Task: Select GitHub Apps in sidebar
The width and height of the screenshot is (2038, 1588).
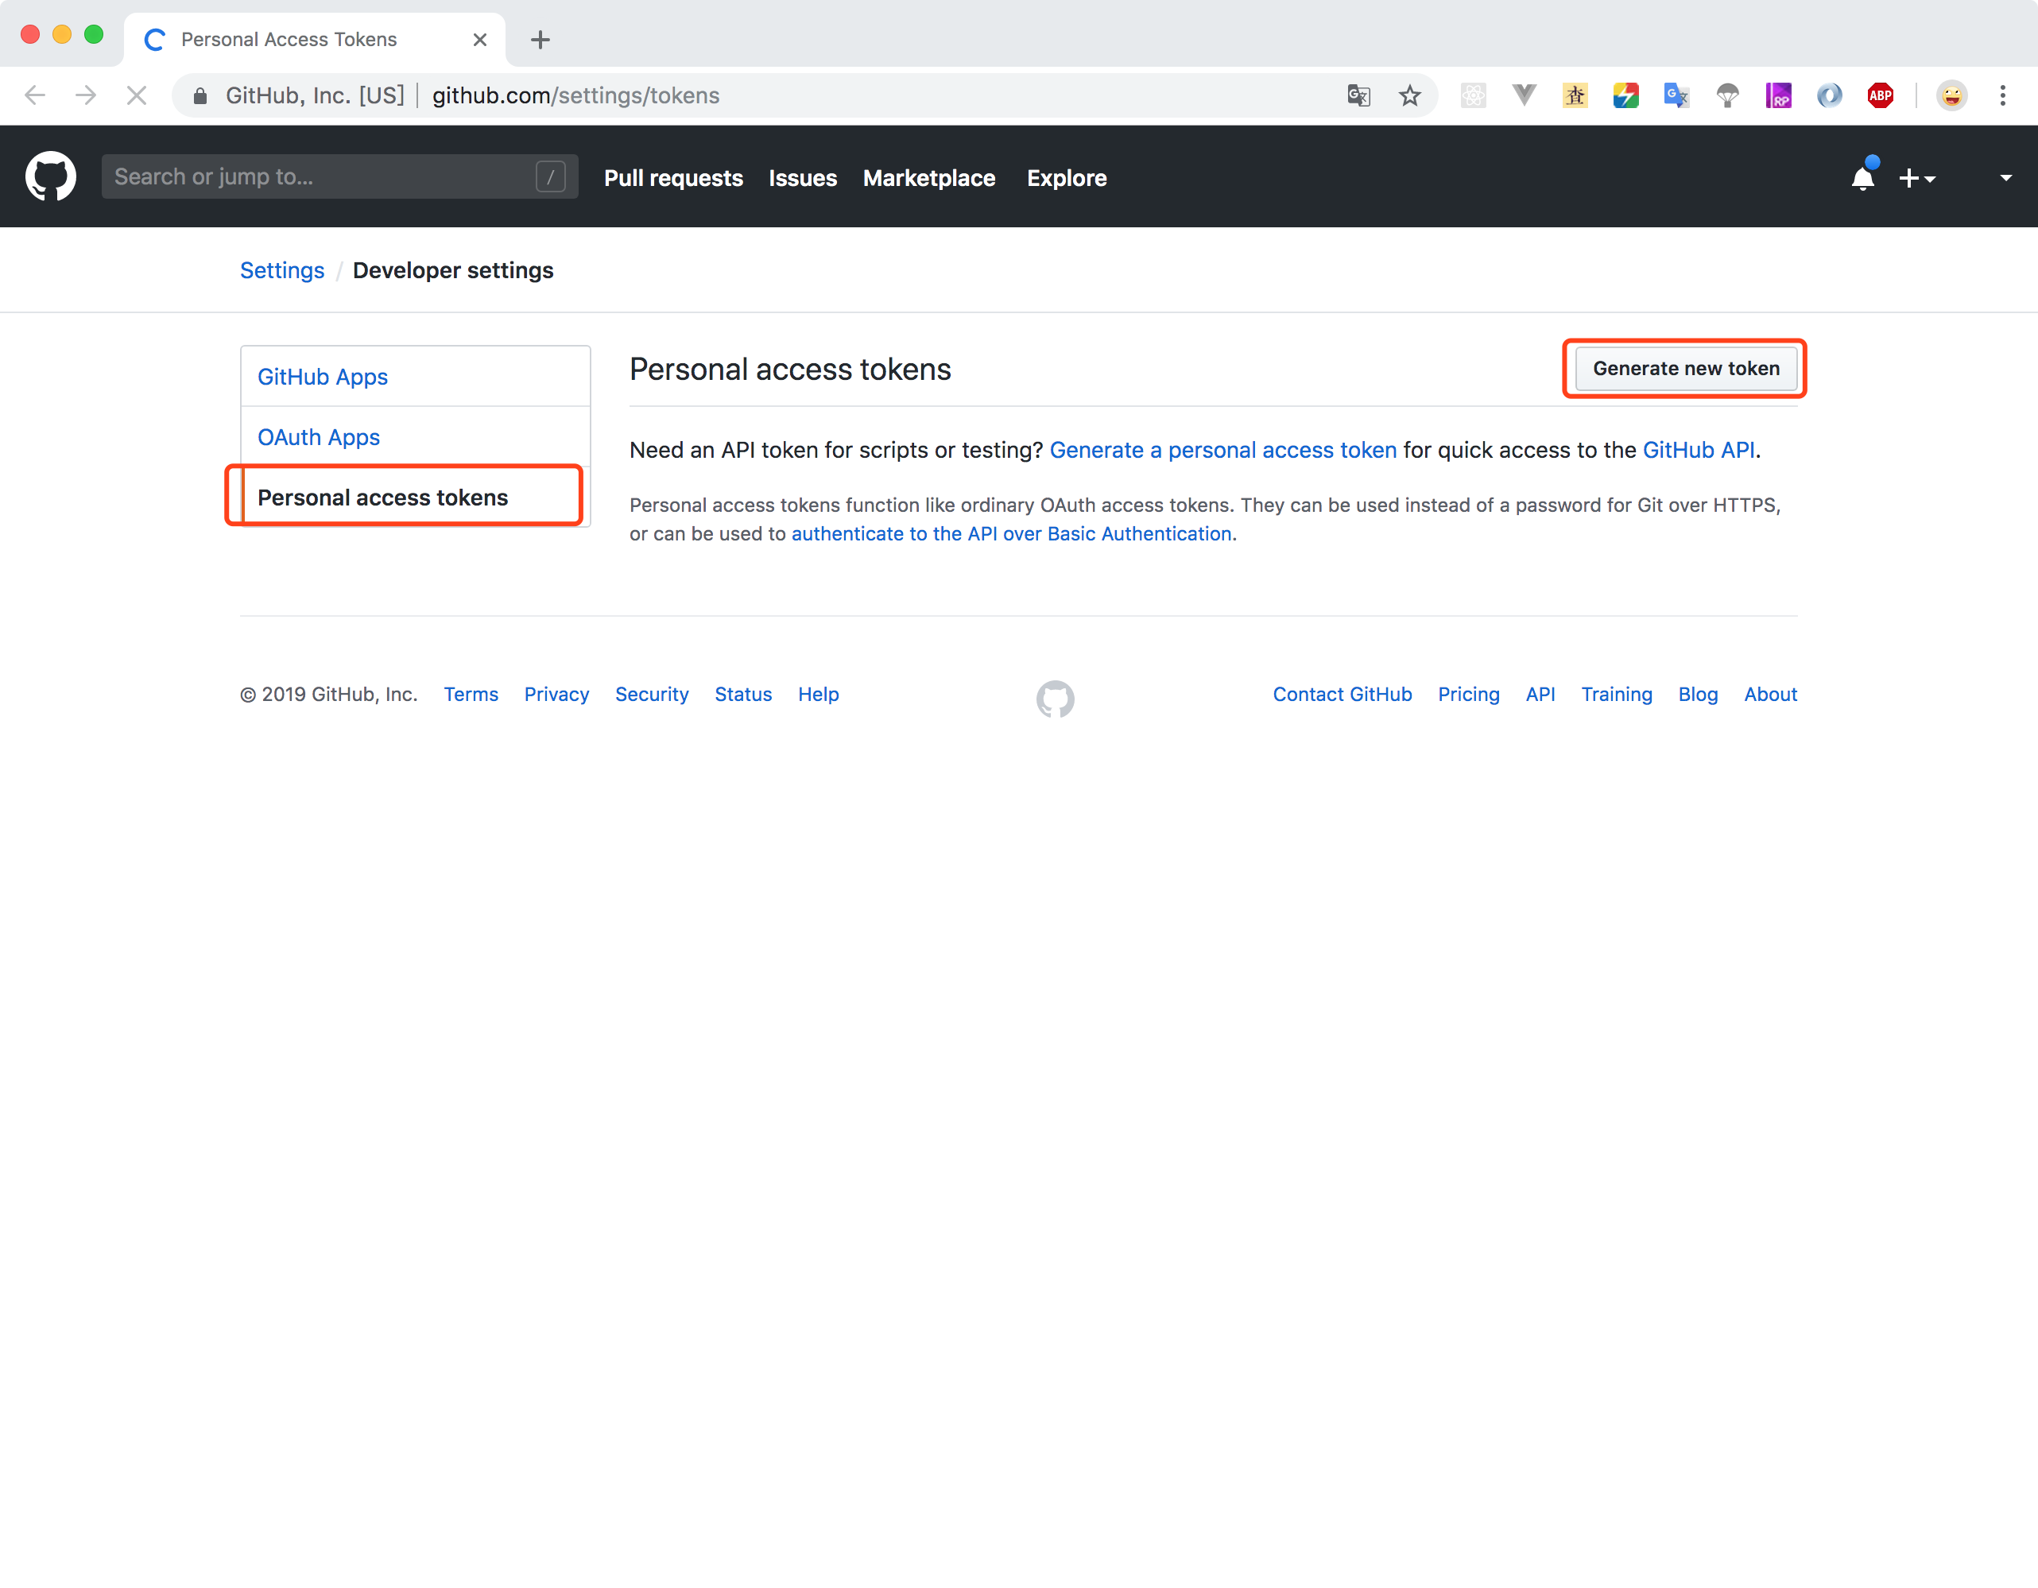Action: (415, 376)
